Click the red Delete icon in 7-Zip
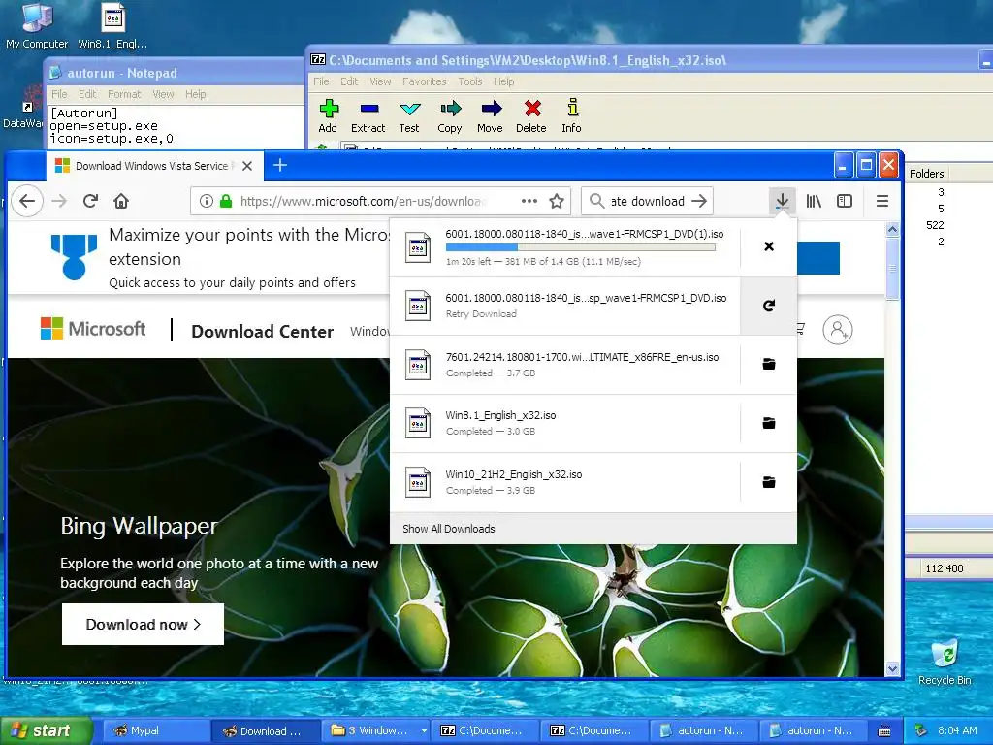 click(x=531, y=116)
